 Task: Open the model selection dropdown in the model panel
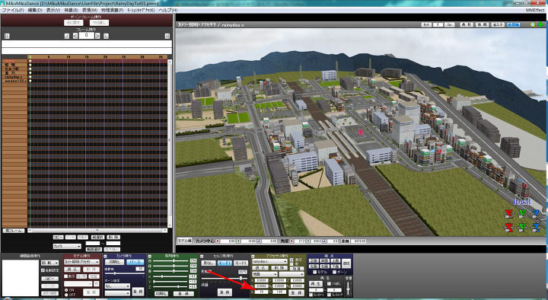81,262
